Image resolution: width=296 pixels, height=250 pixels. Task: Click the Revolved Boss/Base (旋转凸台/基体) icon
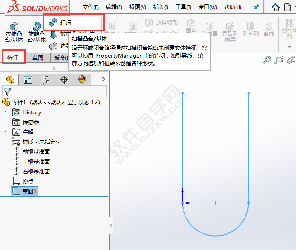37,27
